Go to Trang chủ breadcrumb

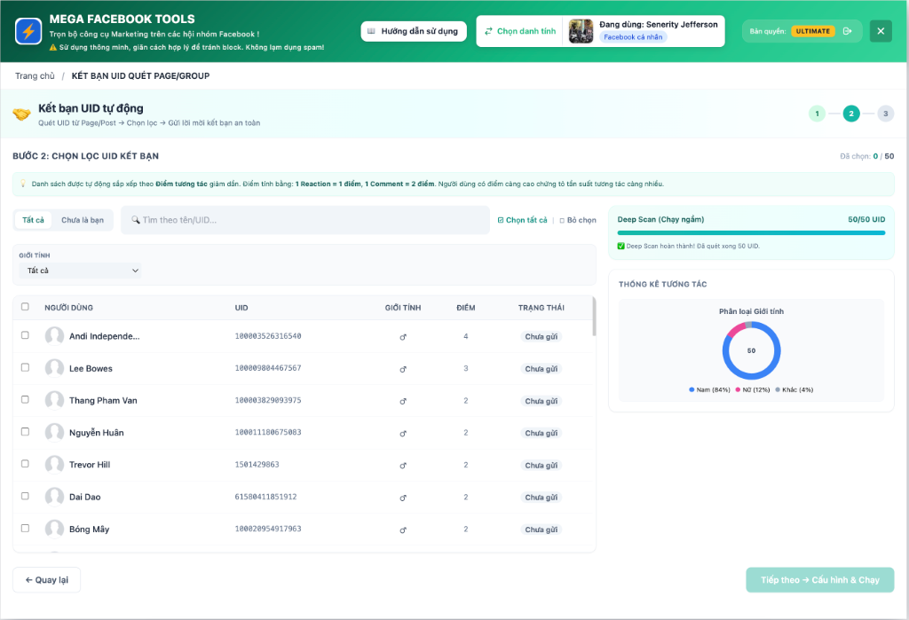click(x=35, y=76)
